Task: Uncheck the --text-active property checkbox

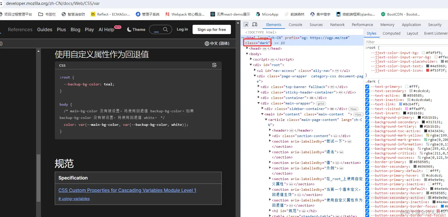Action: point(367,96)
